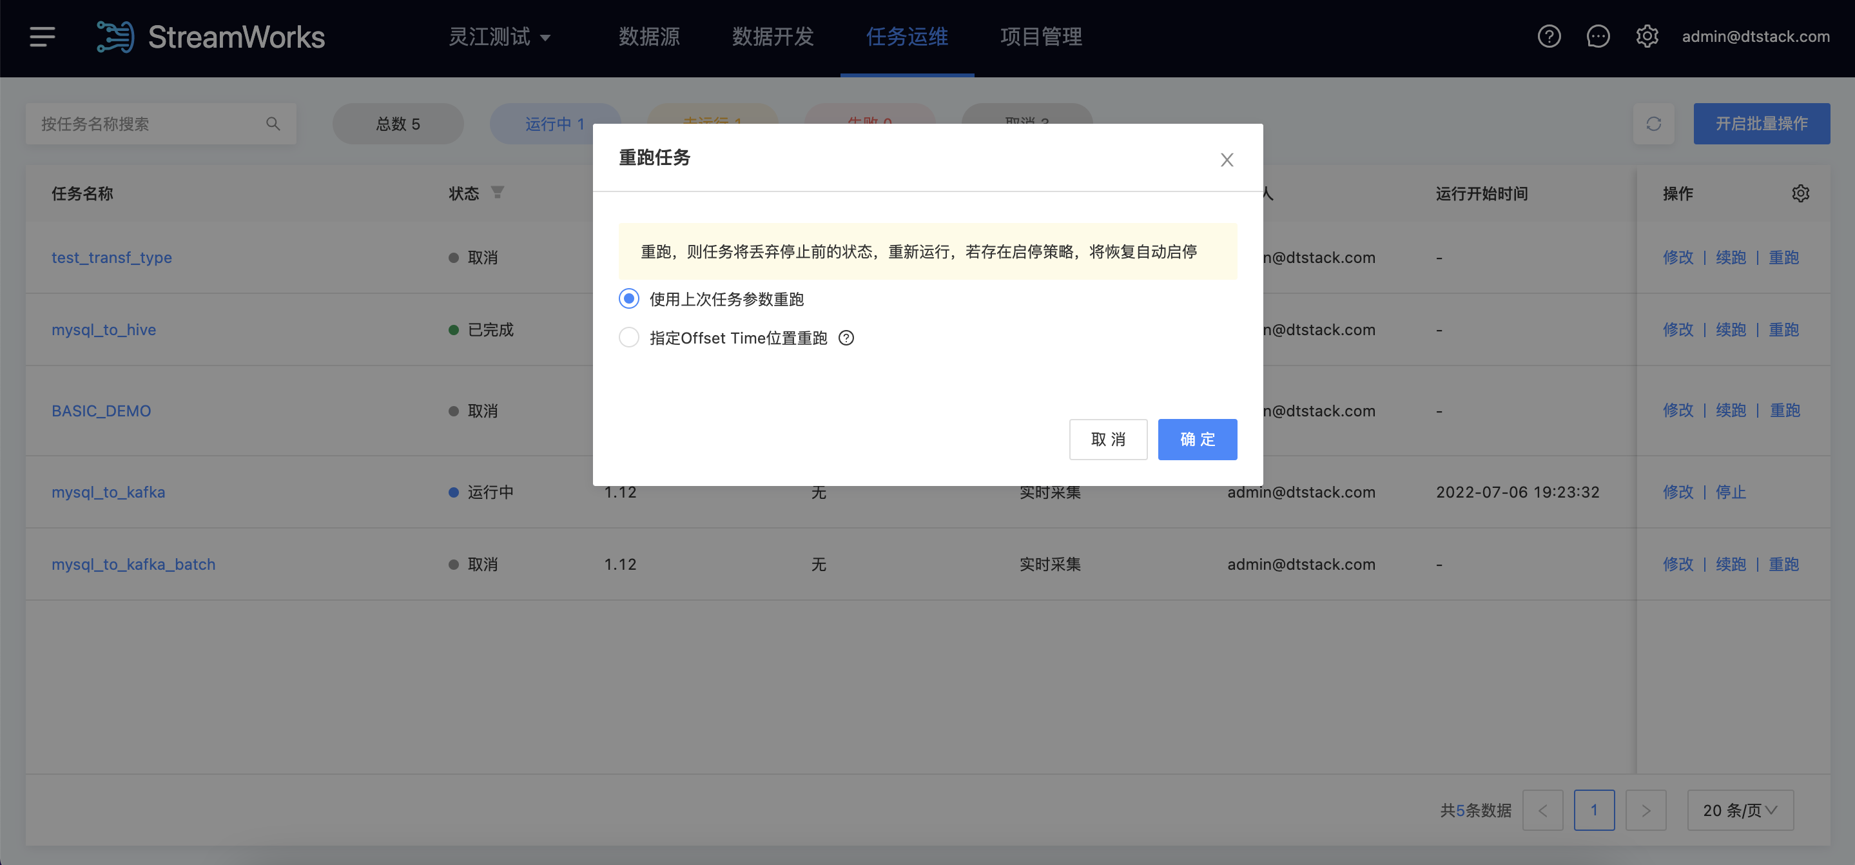Image resolution: width=1855 pixels, height=865 pixels.
Task: Click 重跑 for mysql_to_hive row
Action: click(1783, 330)
